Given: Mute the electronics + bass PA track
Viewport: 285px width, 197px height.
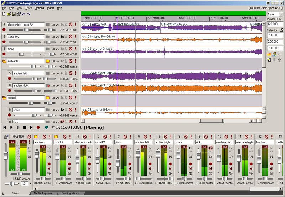Looking at the screenshot, I should 71,25.
